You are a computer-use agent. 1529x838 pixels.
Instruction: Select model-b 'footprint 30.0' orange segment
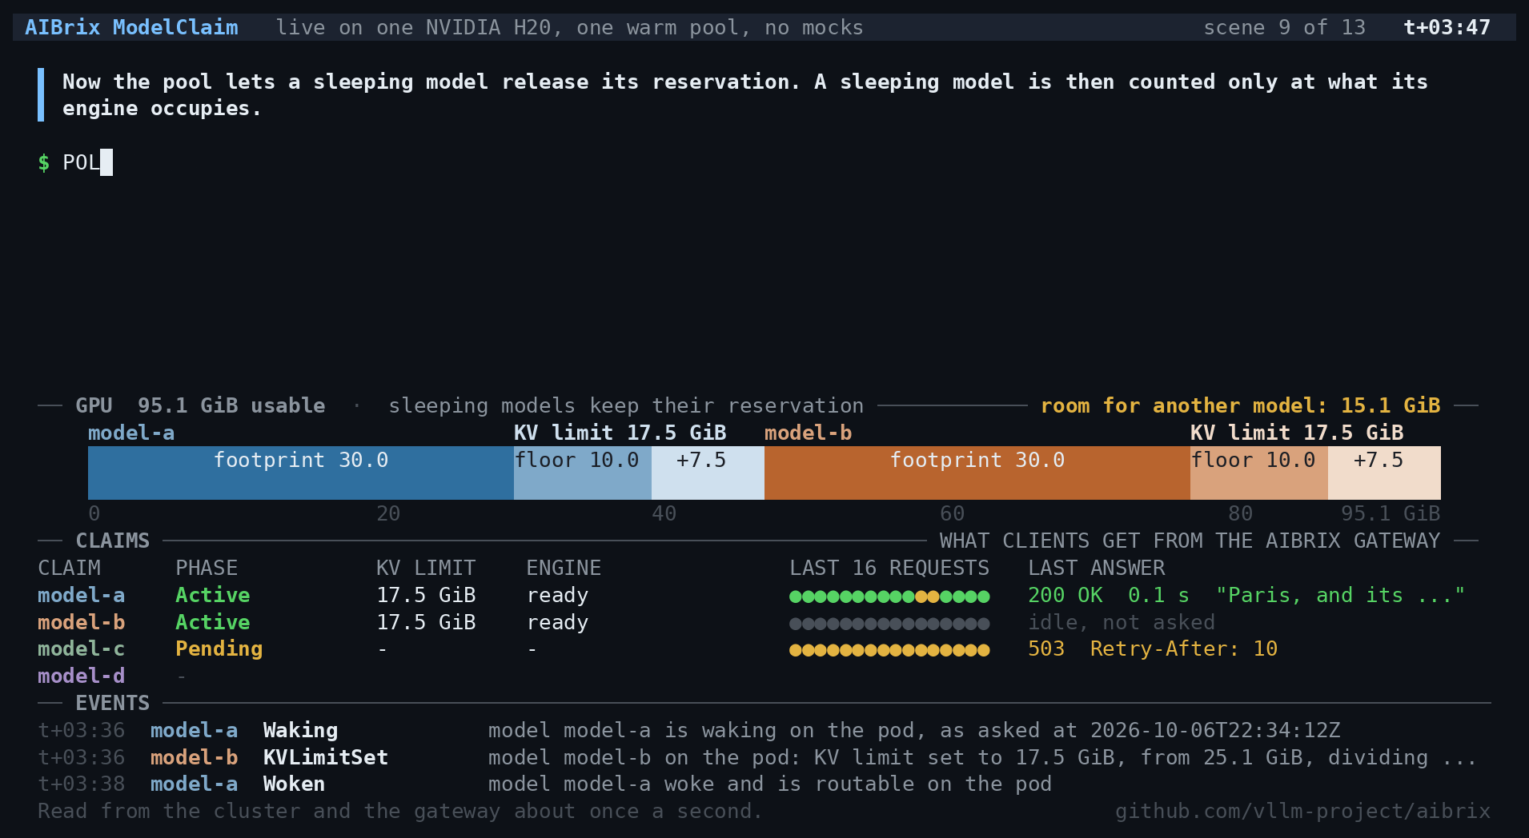[977, 473]
